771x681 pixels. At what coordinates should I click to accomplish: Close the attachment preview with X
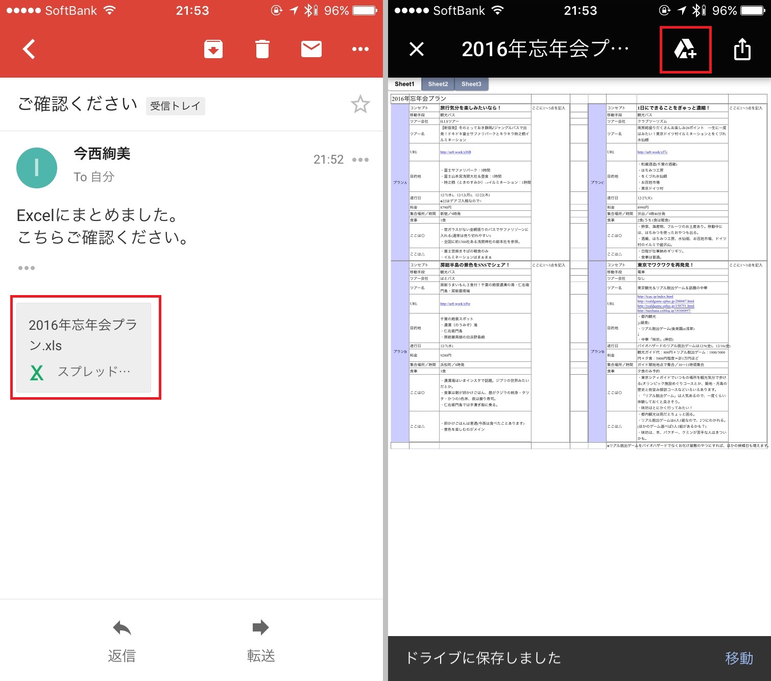point(417,49)
